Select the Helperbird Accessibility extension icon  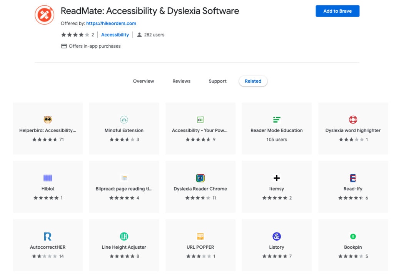coord(47,120)
